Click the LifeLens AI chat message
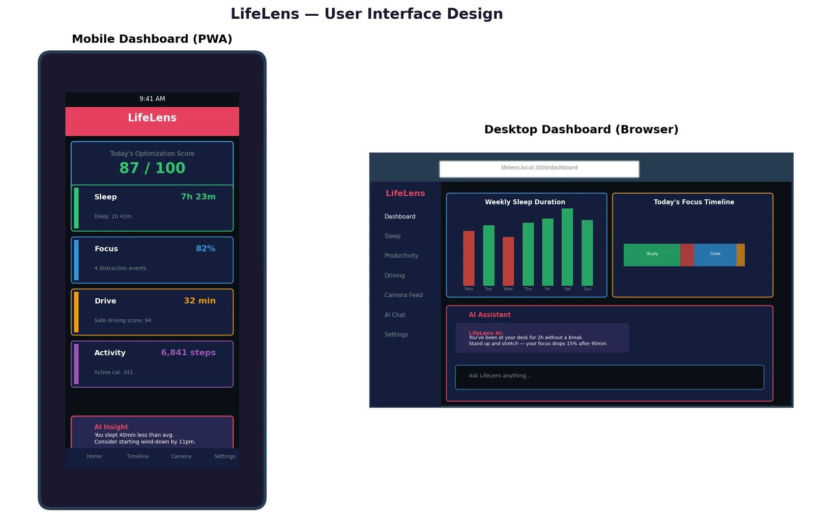The image size is (814, 519). click(x=542, y=338)
